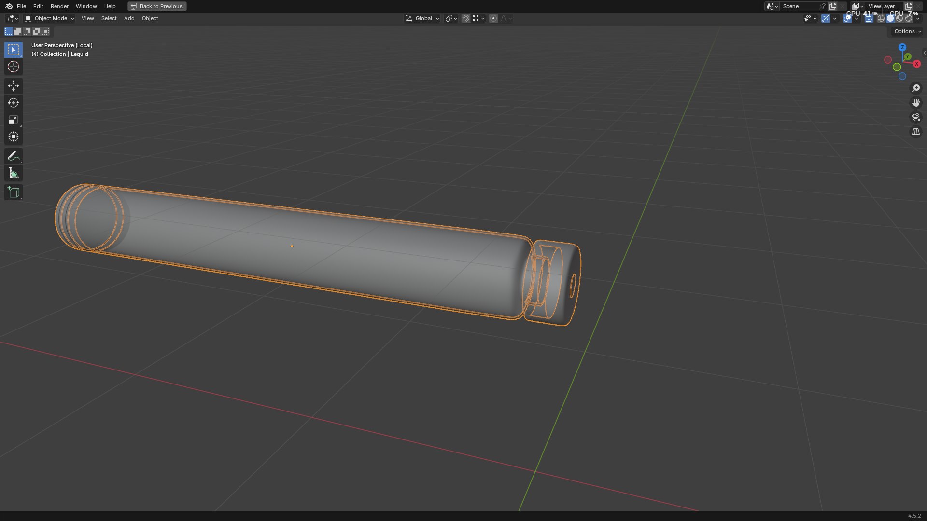
Task: Open the transform pivot point dropdown
Action: pos(451,18)
